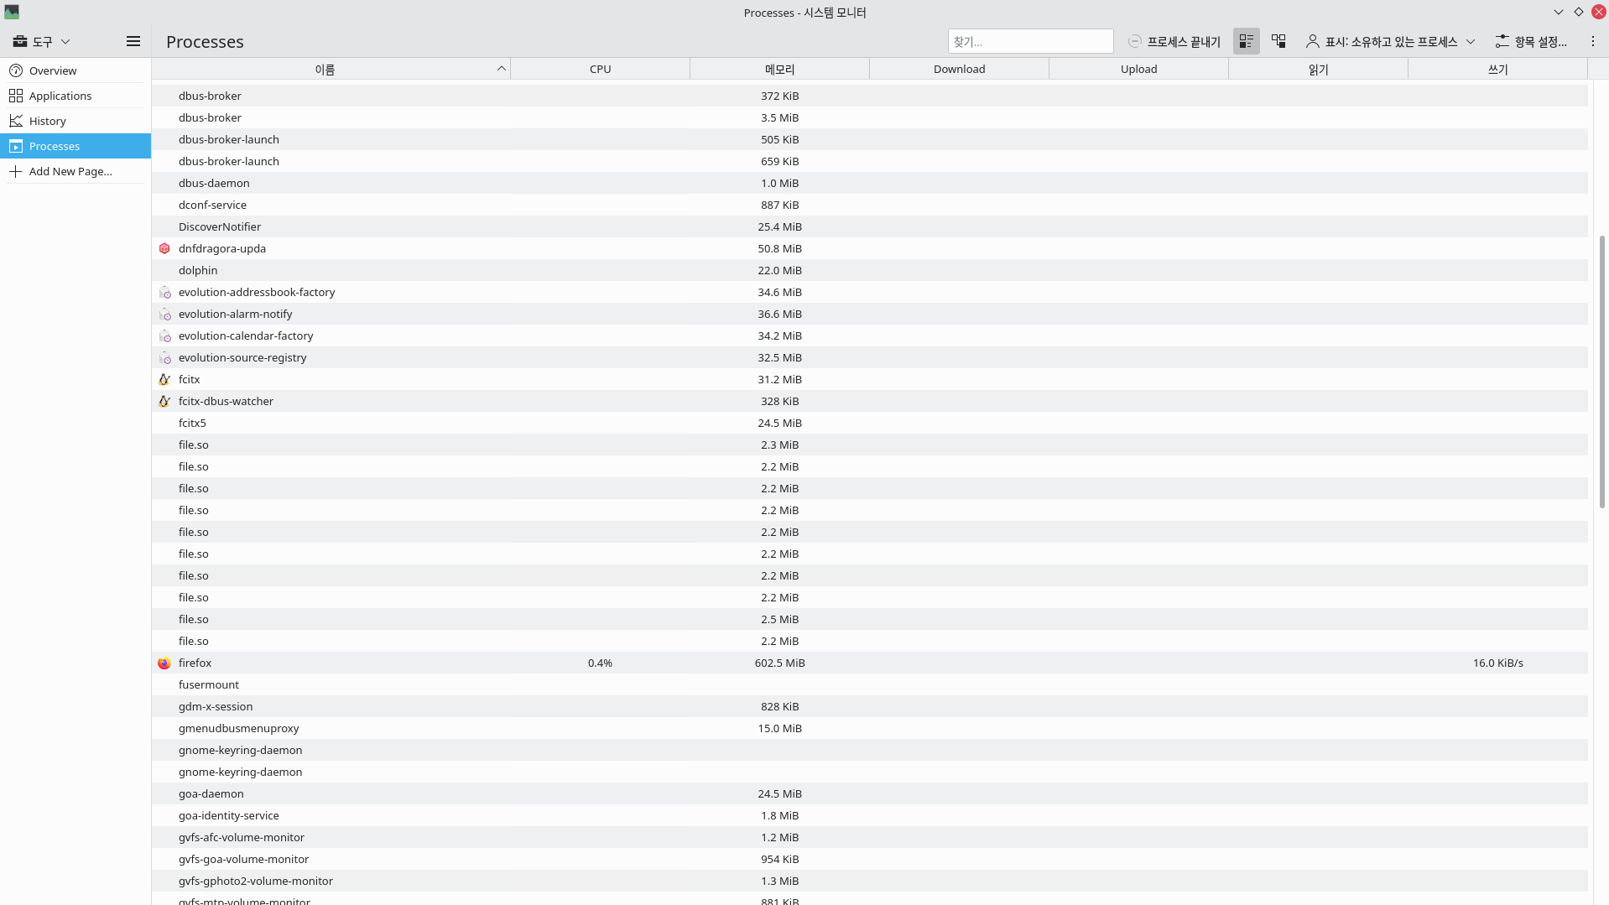
Task: Click the plus icon of Add New Page
Action: pyautogui.click(x=16, y=171)
